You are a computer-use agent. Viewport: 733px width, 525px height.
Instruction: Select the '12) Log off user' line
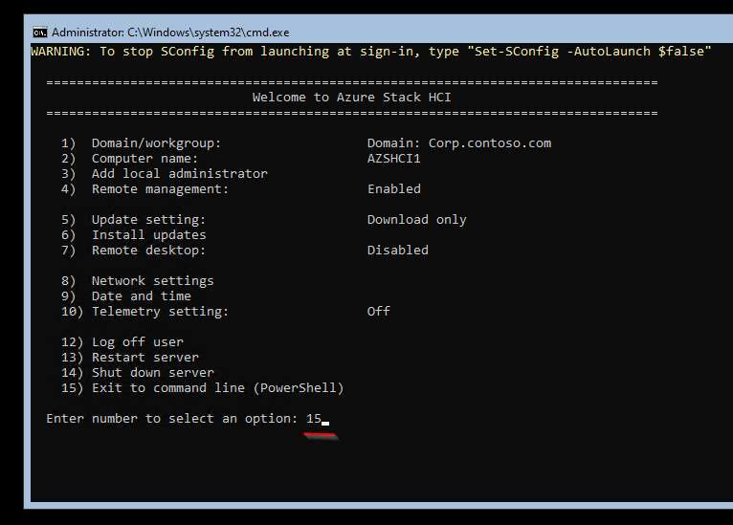click(x=122, y=342)
